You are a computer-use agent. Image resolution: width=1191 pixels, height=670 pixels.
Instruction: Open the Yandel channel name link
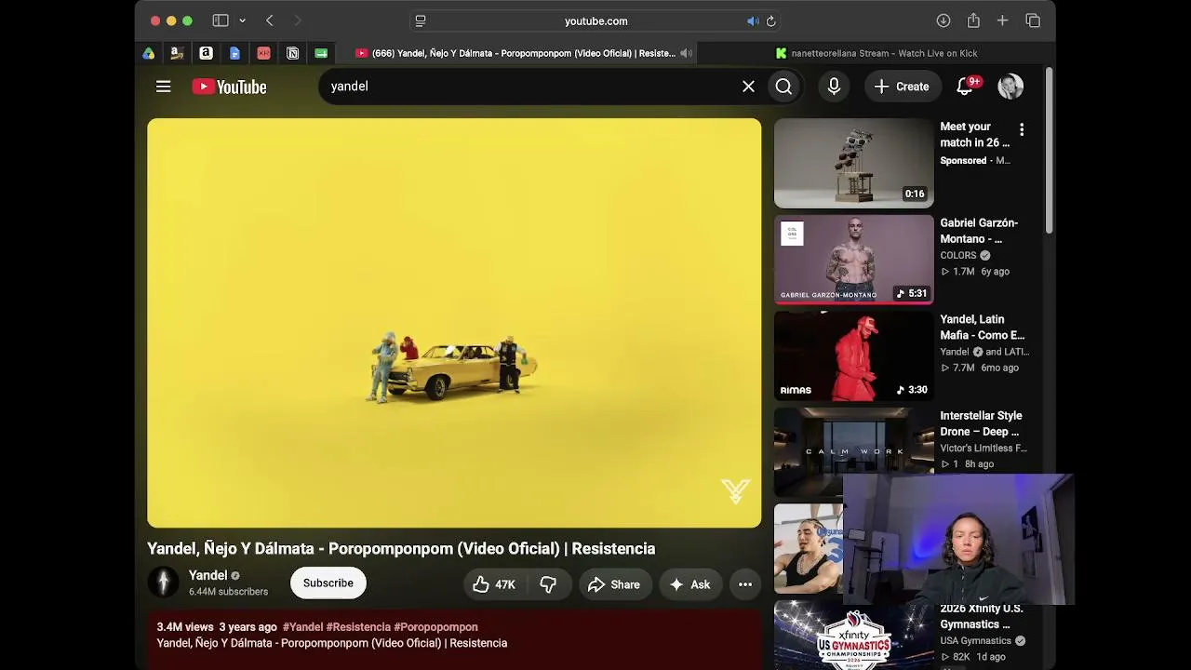(x=207, y=575)
